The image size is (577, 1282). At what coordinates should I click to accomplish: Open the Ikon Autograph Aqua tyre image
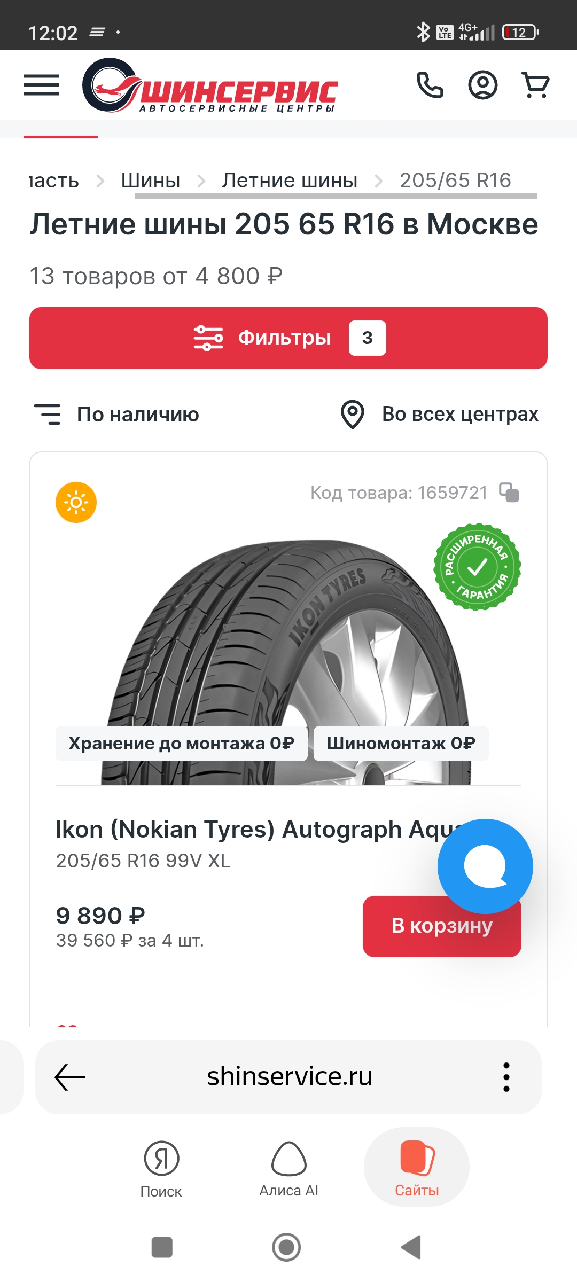(x=288, y=641)
